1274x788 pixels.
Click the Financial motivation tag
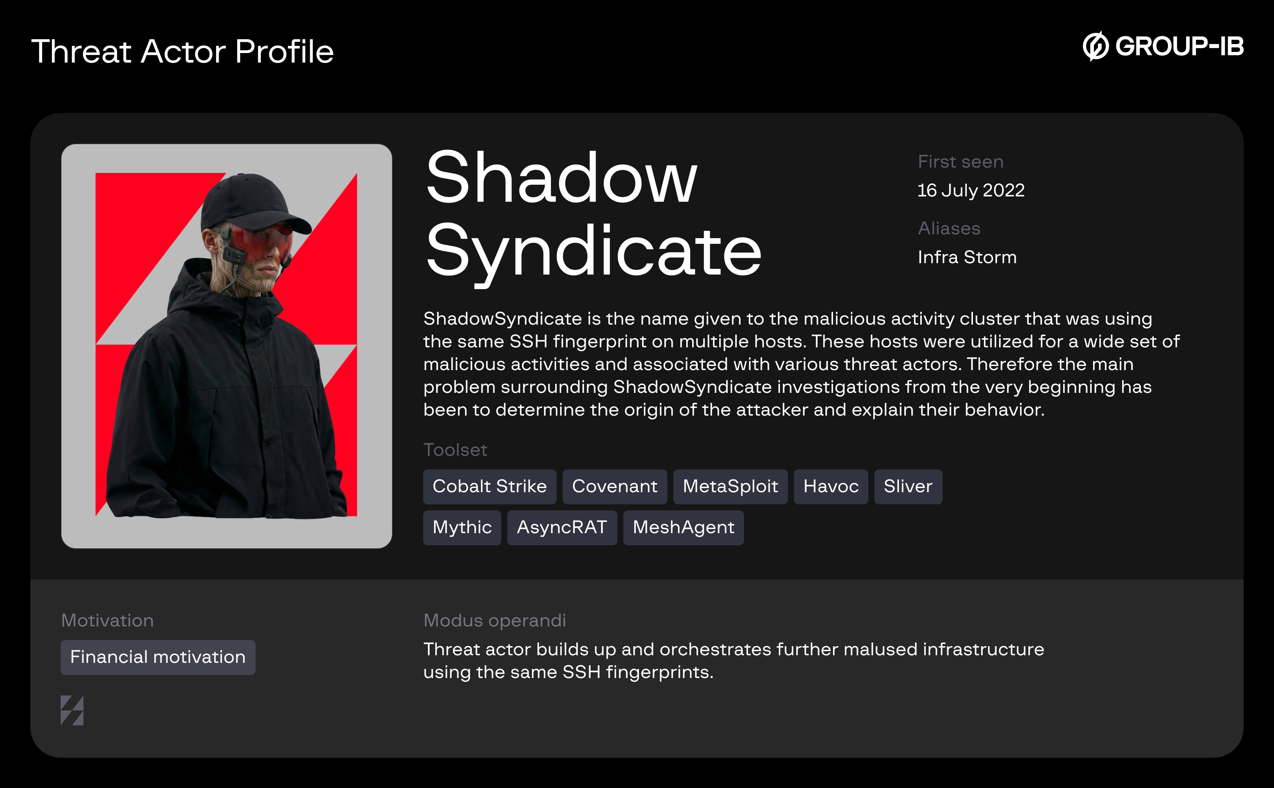point(158,657)
